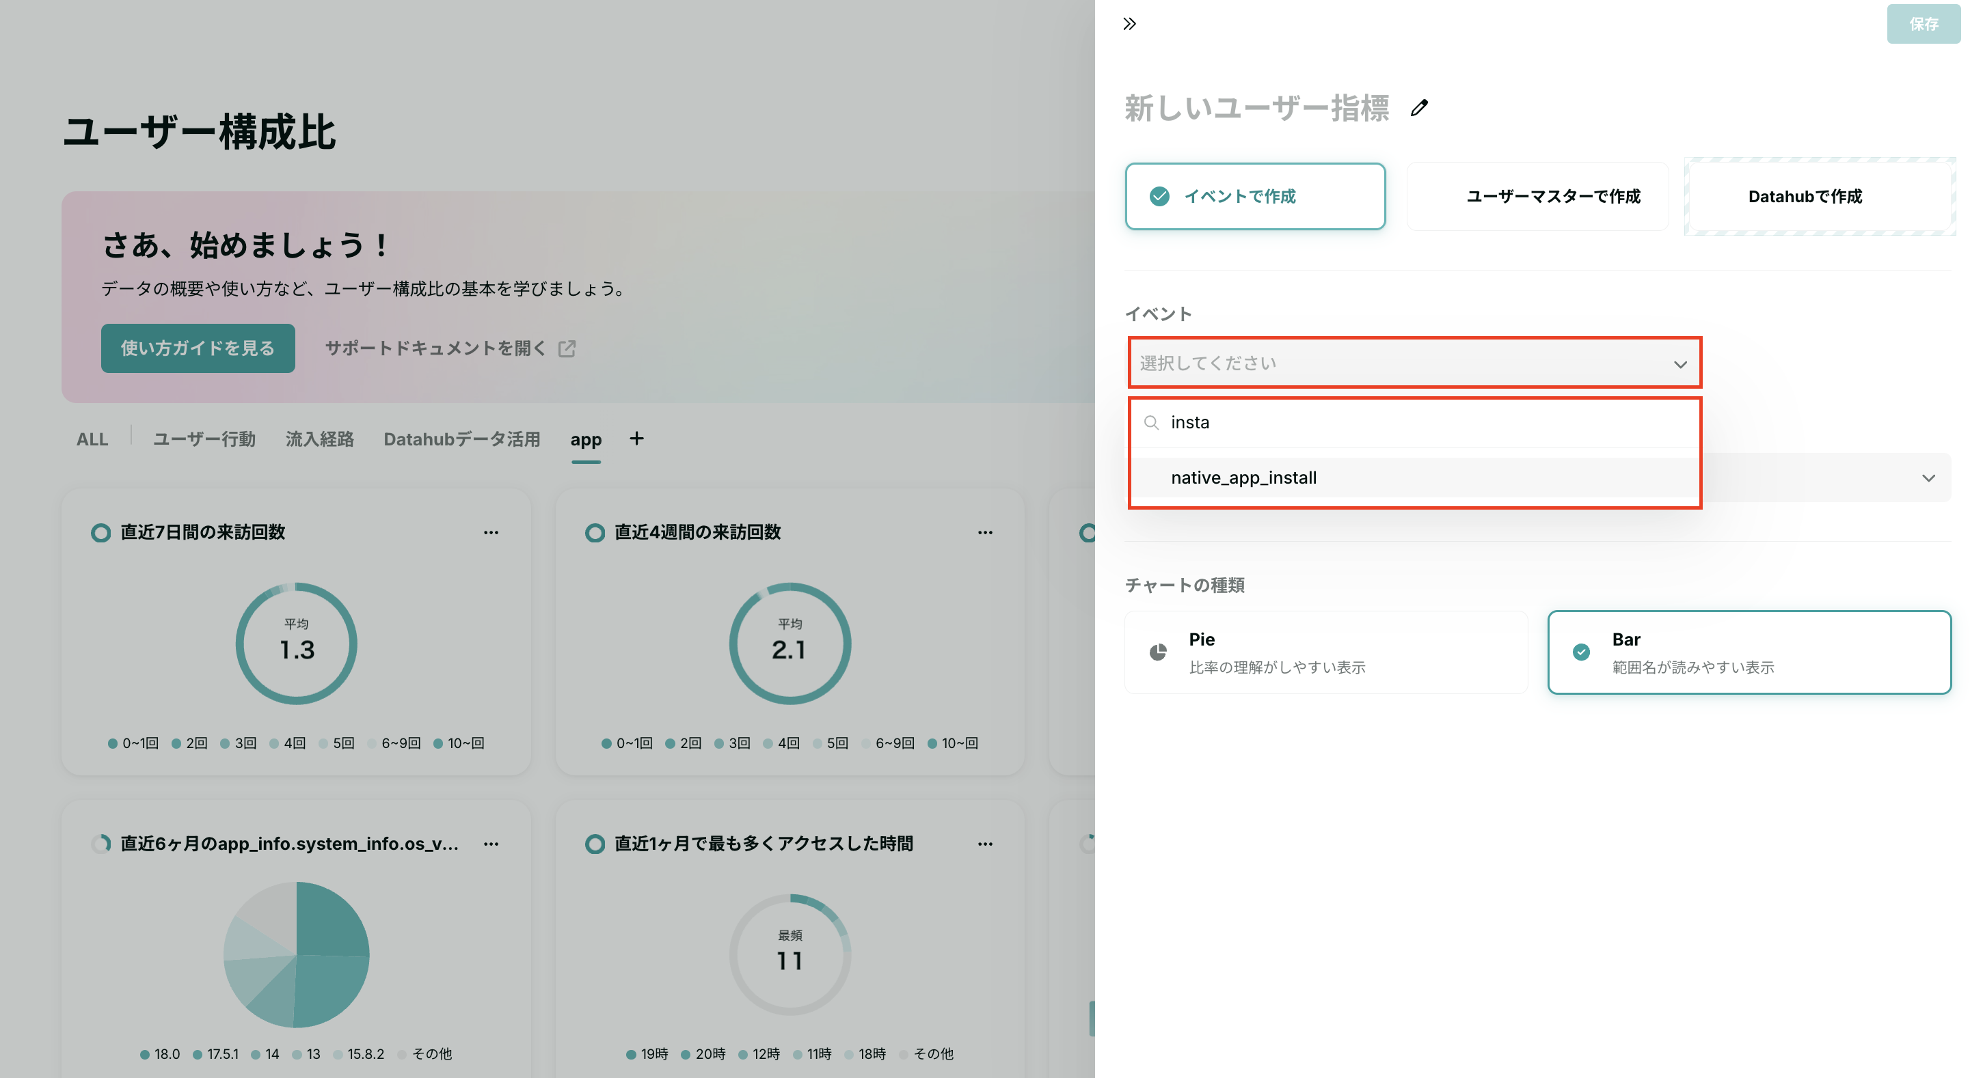1970x1078 pixels.
Task: Toggle 3回 legend in 直近4週間 card
Action: (732, 743)
